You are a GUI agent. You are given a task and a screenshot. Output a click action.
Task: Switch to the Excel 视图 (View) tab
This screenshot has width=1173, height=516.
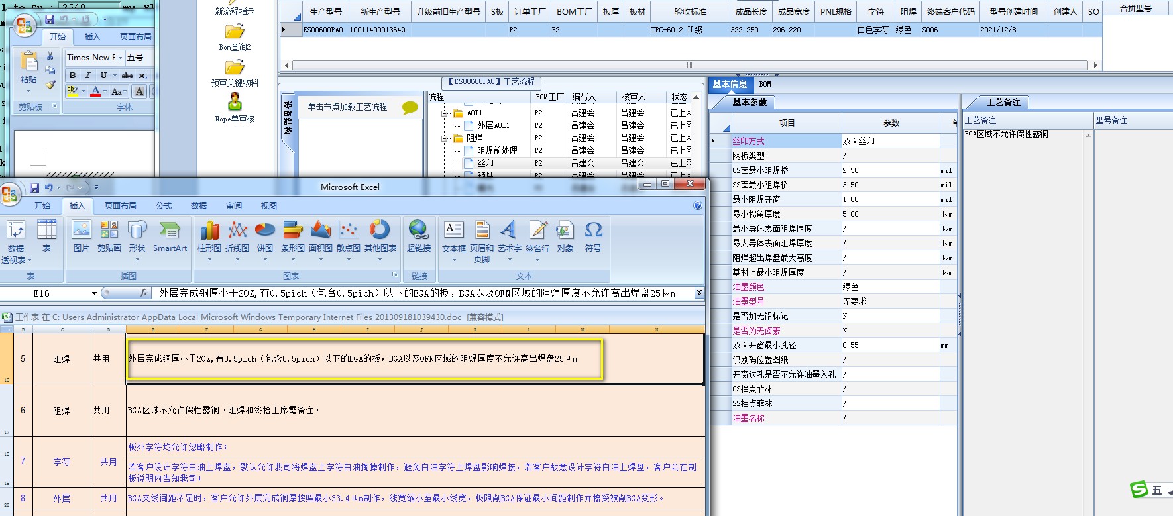(269, 206)
